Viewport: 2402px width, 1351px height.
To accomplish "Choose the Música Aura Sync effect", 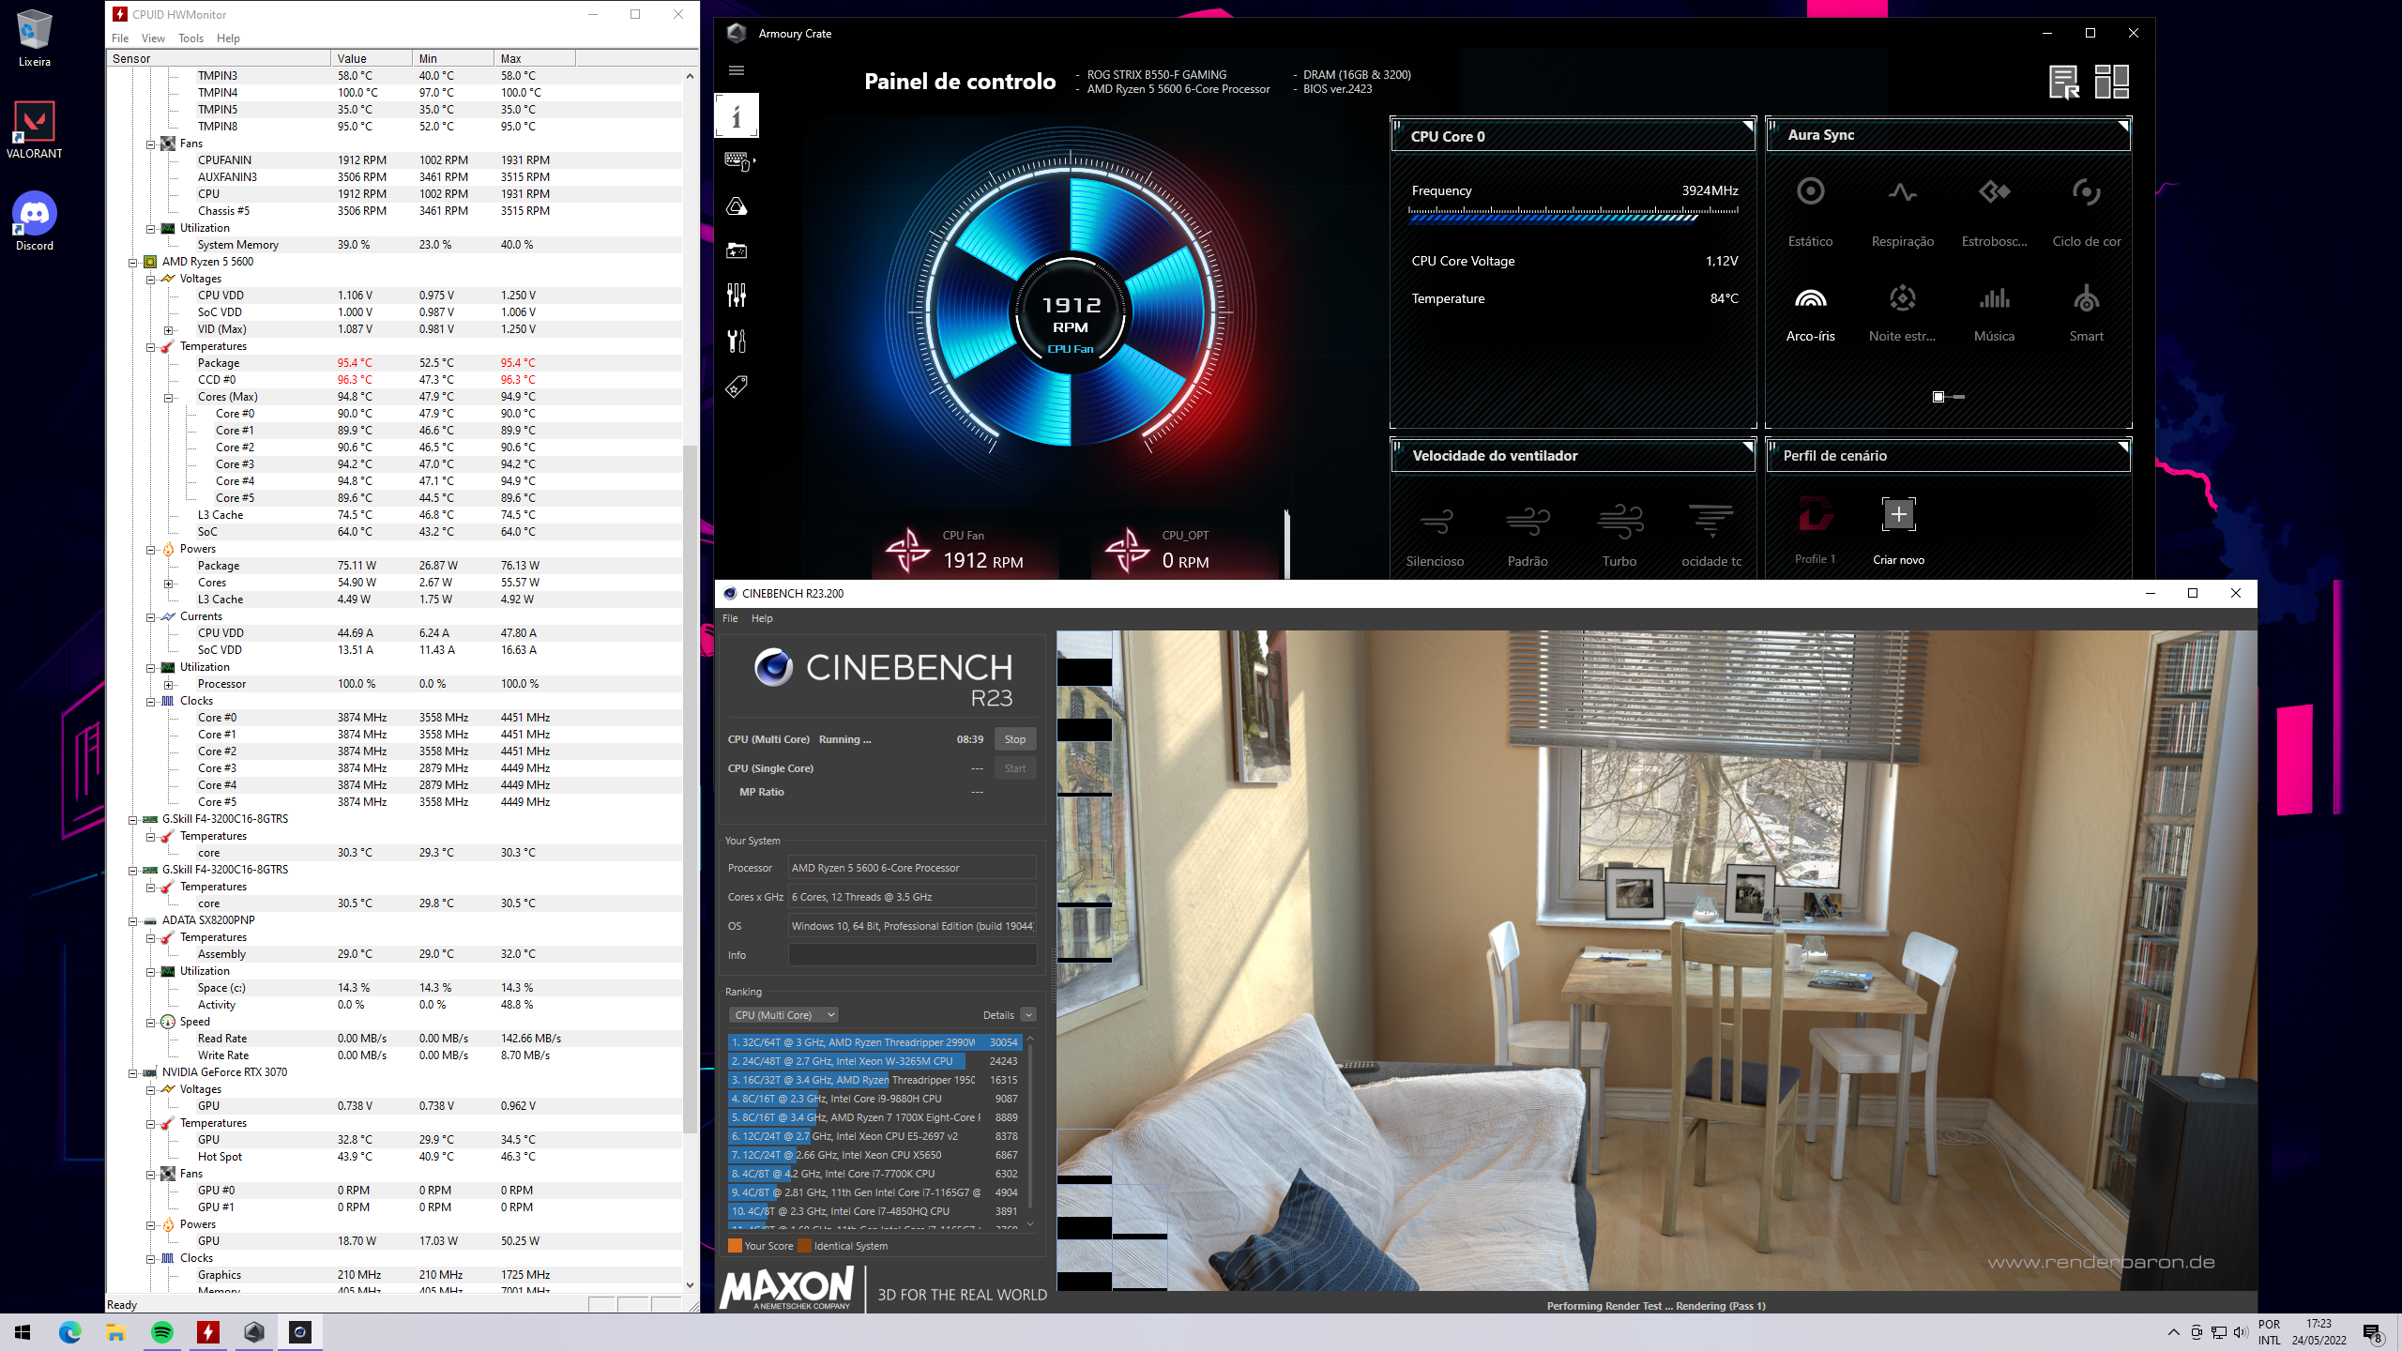I will (1994, 300).
